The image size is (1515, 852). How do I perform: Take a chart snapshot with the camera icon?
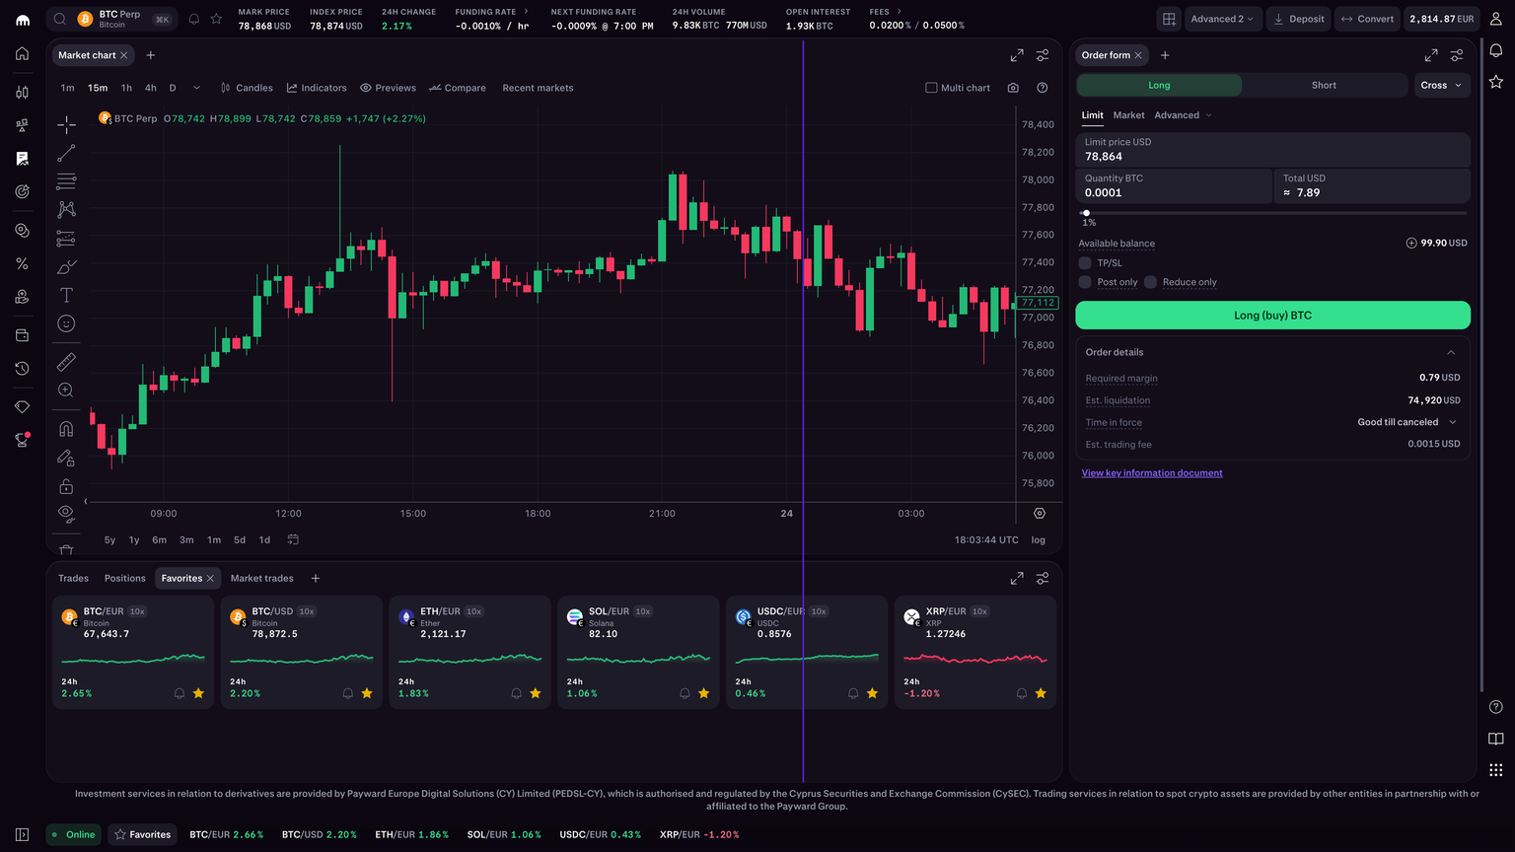pyautogui.click(x=1013, y=88)
